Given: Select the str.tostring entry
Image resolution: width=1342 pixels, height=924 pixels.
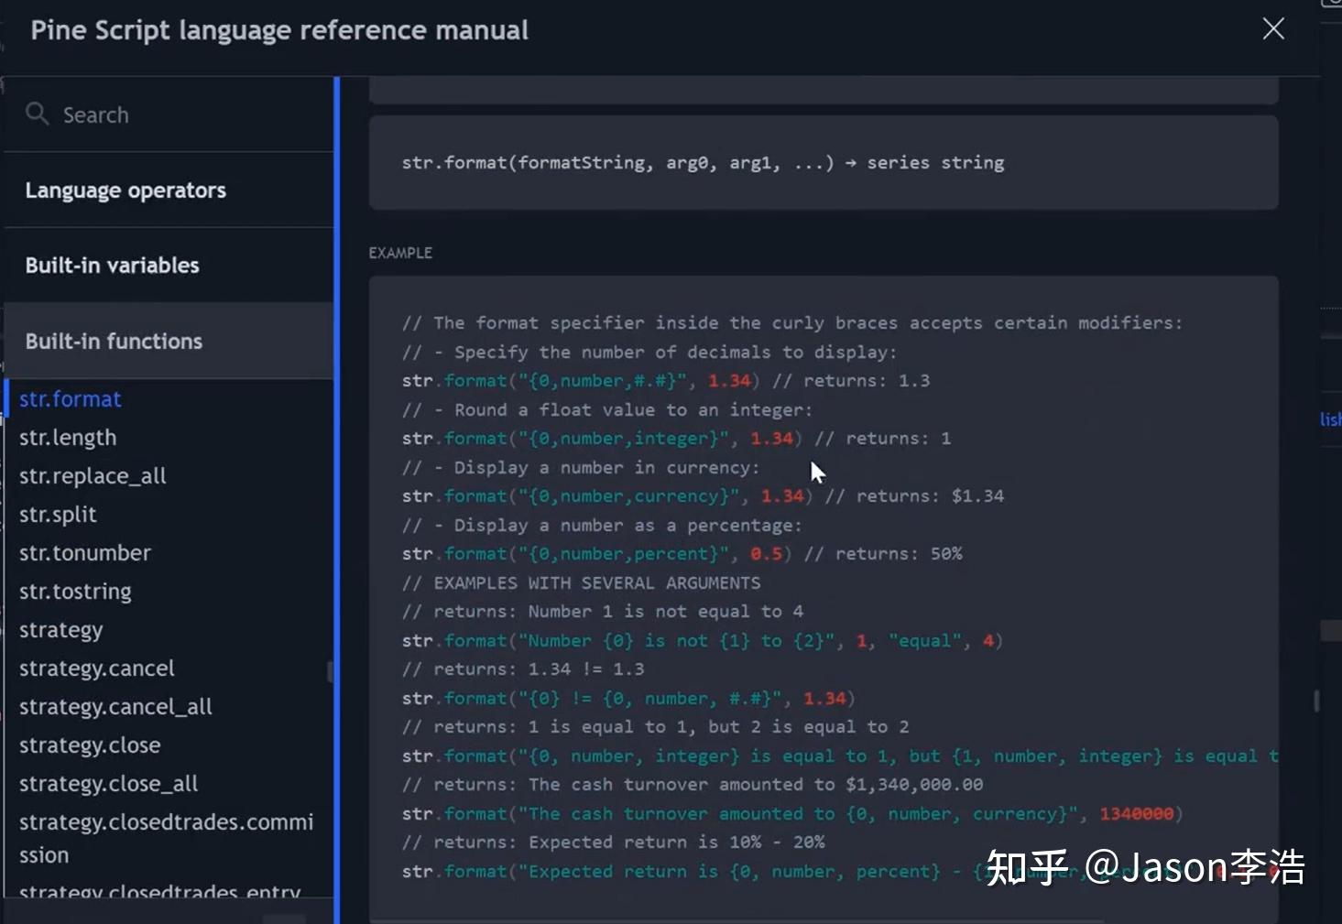Looking at the screenshot, I should (x=75, y=591).
